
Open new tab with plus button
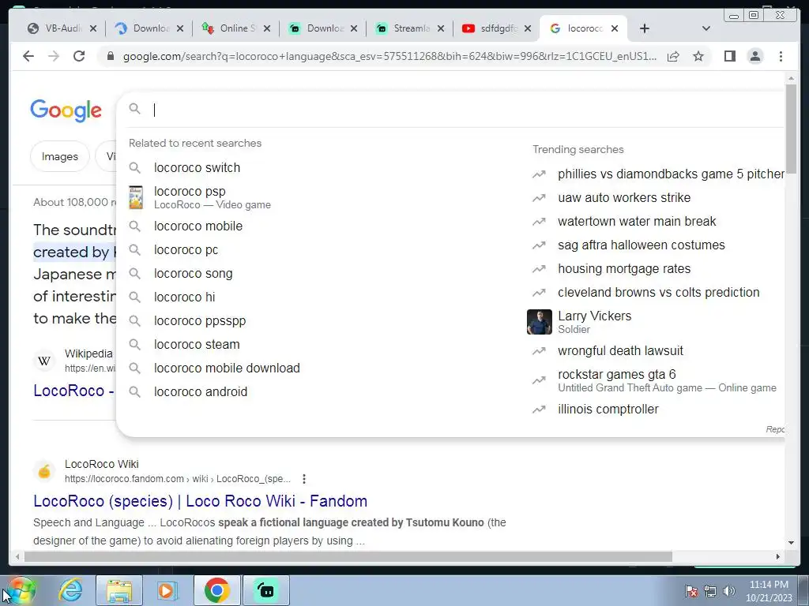click(645, 28)
